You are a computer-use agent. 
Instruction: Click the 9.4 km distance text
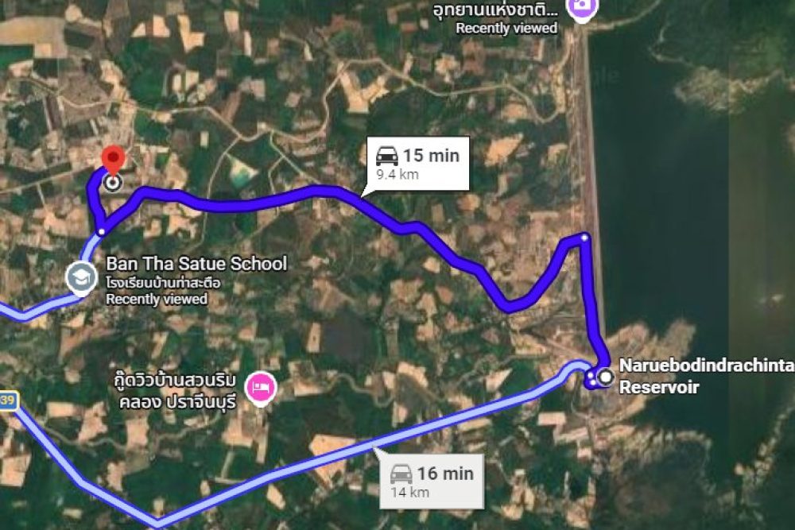(397, 175)
